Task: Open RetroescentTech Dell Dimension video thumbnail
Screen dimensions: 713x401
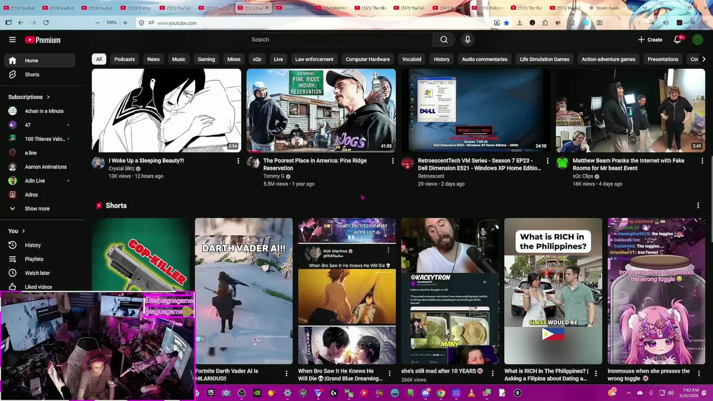Action: 476,110
